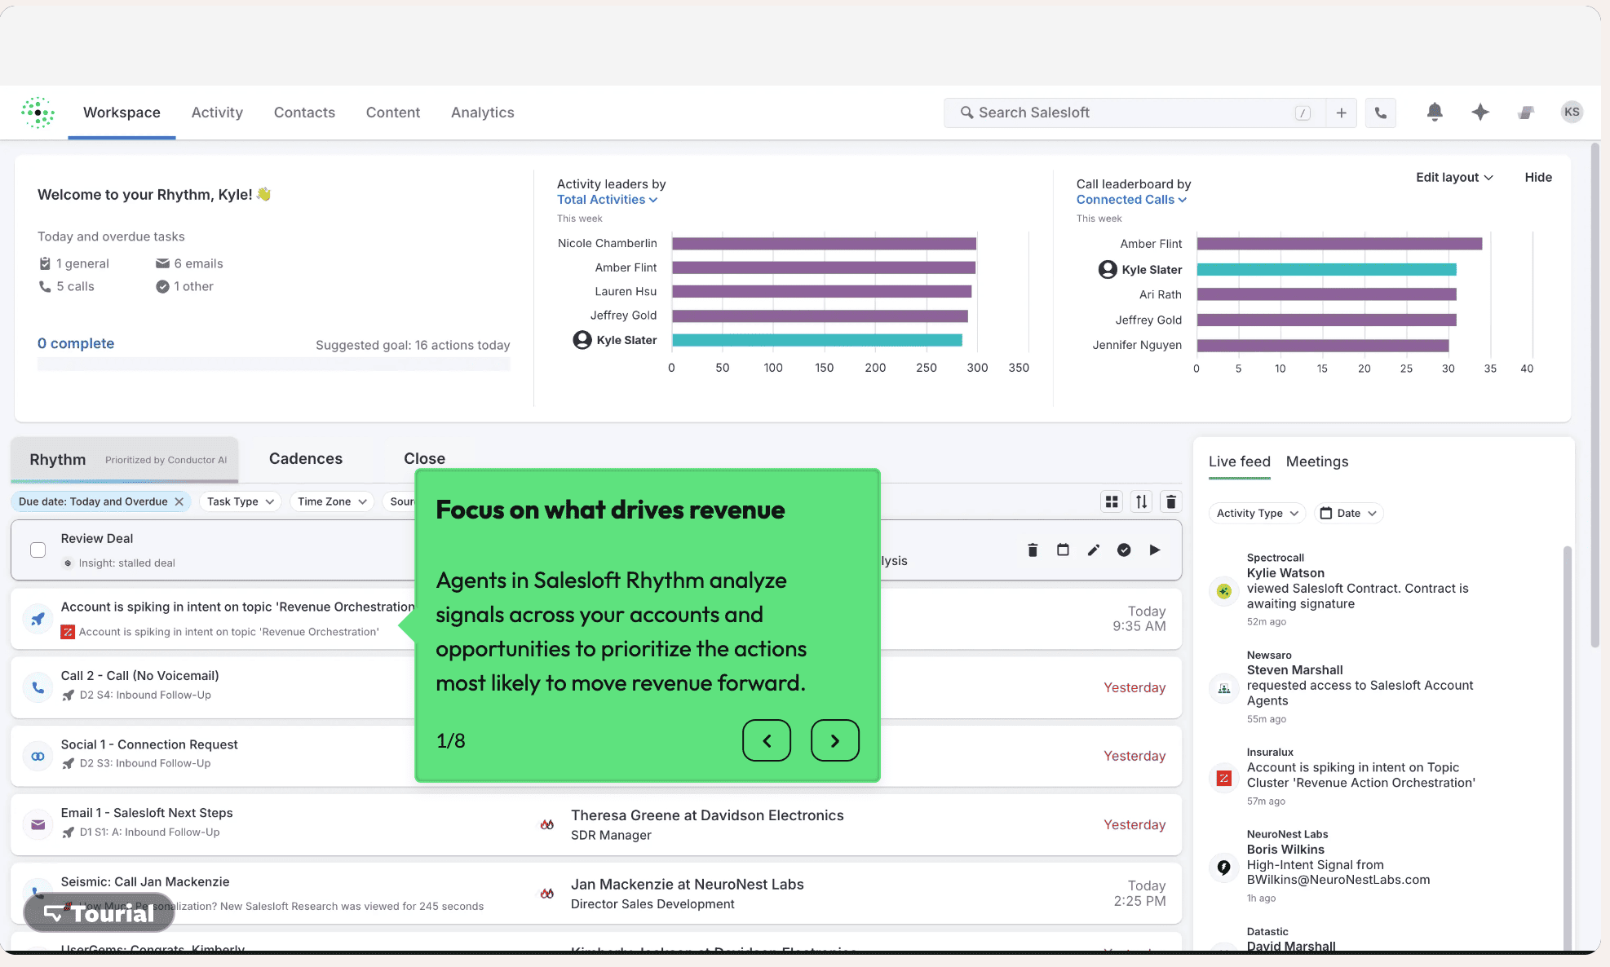Open the phone dialer icon in header
This screenshot has width=1610, height=967.
point(1380,113)
